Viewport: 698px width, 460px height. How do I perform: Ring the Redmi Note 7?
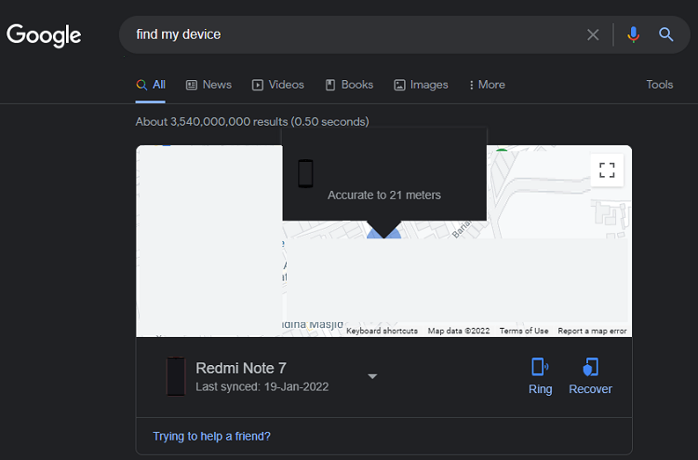[x=540, y=375]
